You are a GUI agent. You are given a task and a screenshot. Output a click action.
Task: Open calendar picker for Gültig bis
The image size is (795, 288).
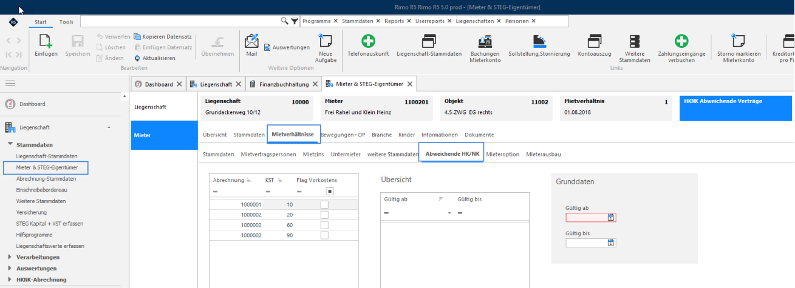point(612,243)
